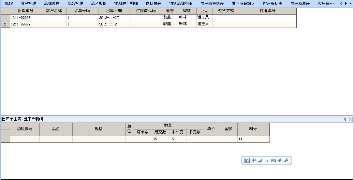Click the 2012-11-27 date in row 1211-99997
The height and width of the screenshot is (180, 354).
114,24
